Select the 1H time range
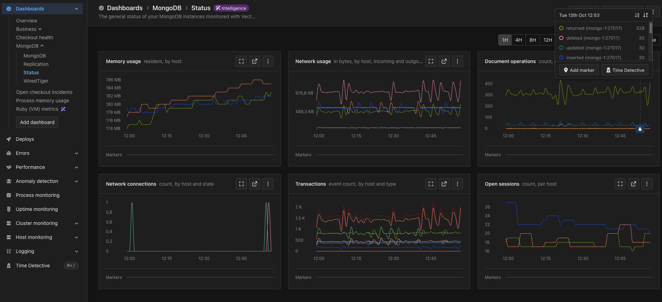 click(505, 40)
